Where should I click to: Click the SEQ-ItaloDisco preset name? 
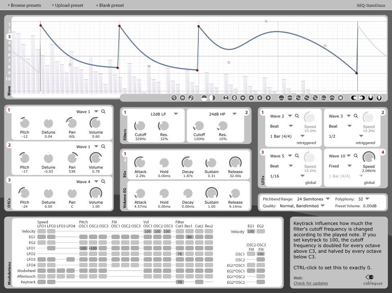pyautogui.click(x=371, y=6)
